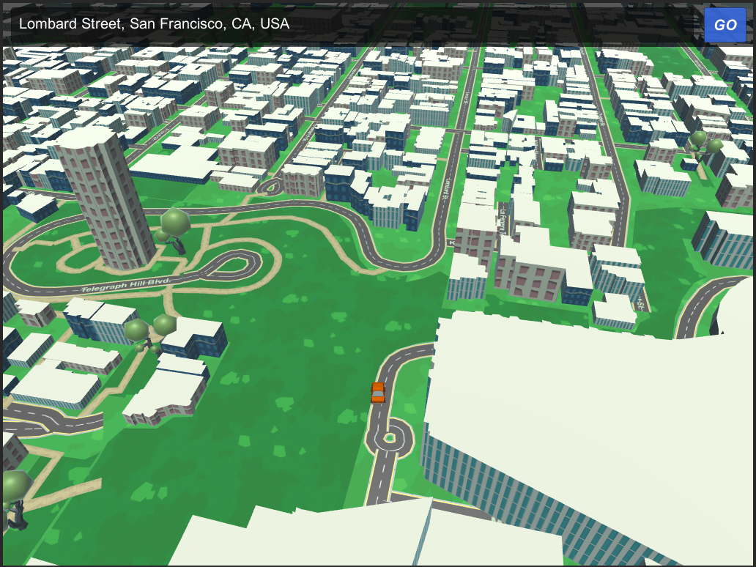Click the Lombard St street label
The height and width of the screenshot is (567, 756).
click(447, 189)
